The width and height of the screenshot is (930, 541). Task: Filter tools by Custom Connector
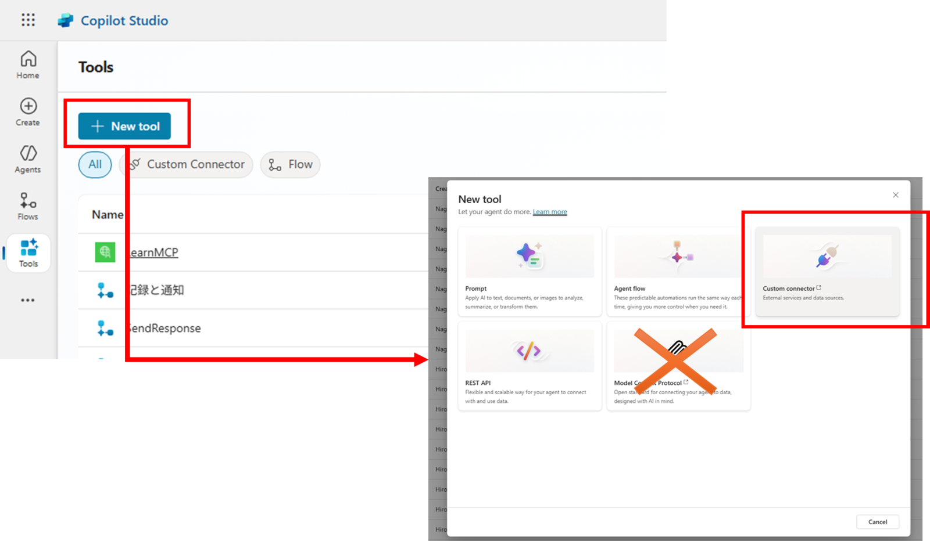click(187, 164)
